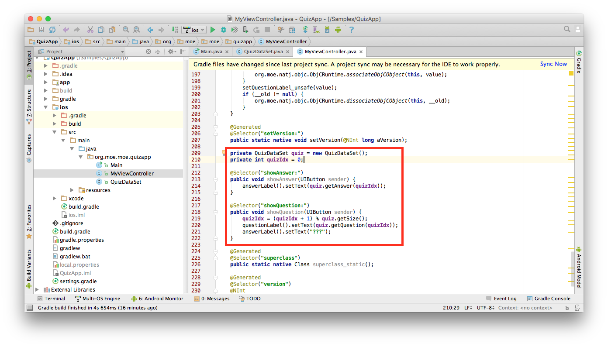Click the Android Device Monitor icon
The image size is (608, 347).
click(x=338, y=30)
